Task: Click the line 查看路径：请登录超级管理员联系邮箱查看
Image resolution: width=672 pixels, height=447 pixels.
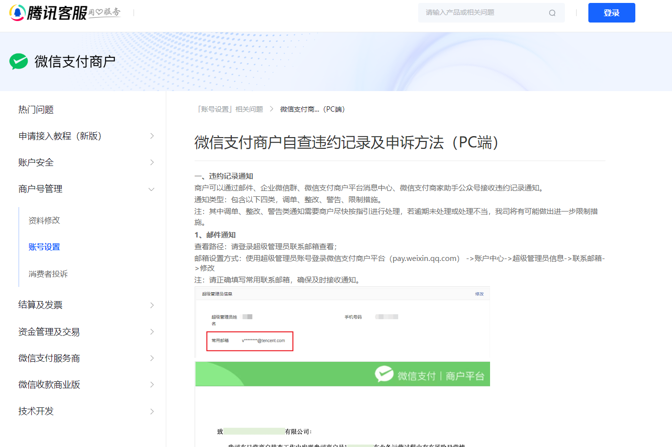Action: point(266,247)
